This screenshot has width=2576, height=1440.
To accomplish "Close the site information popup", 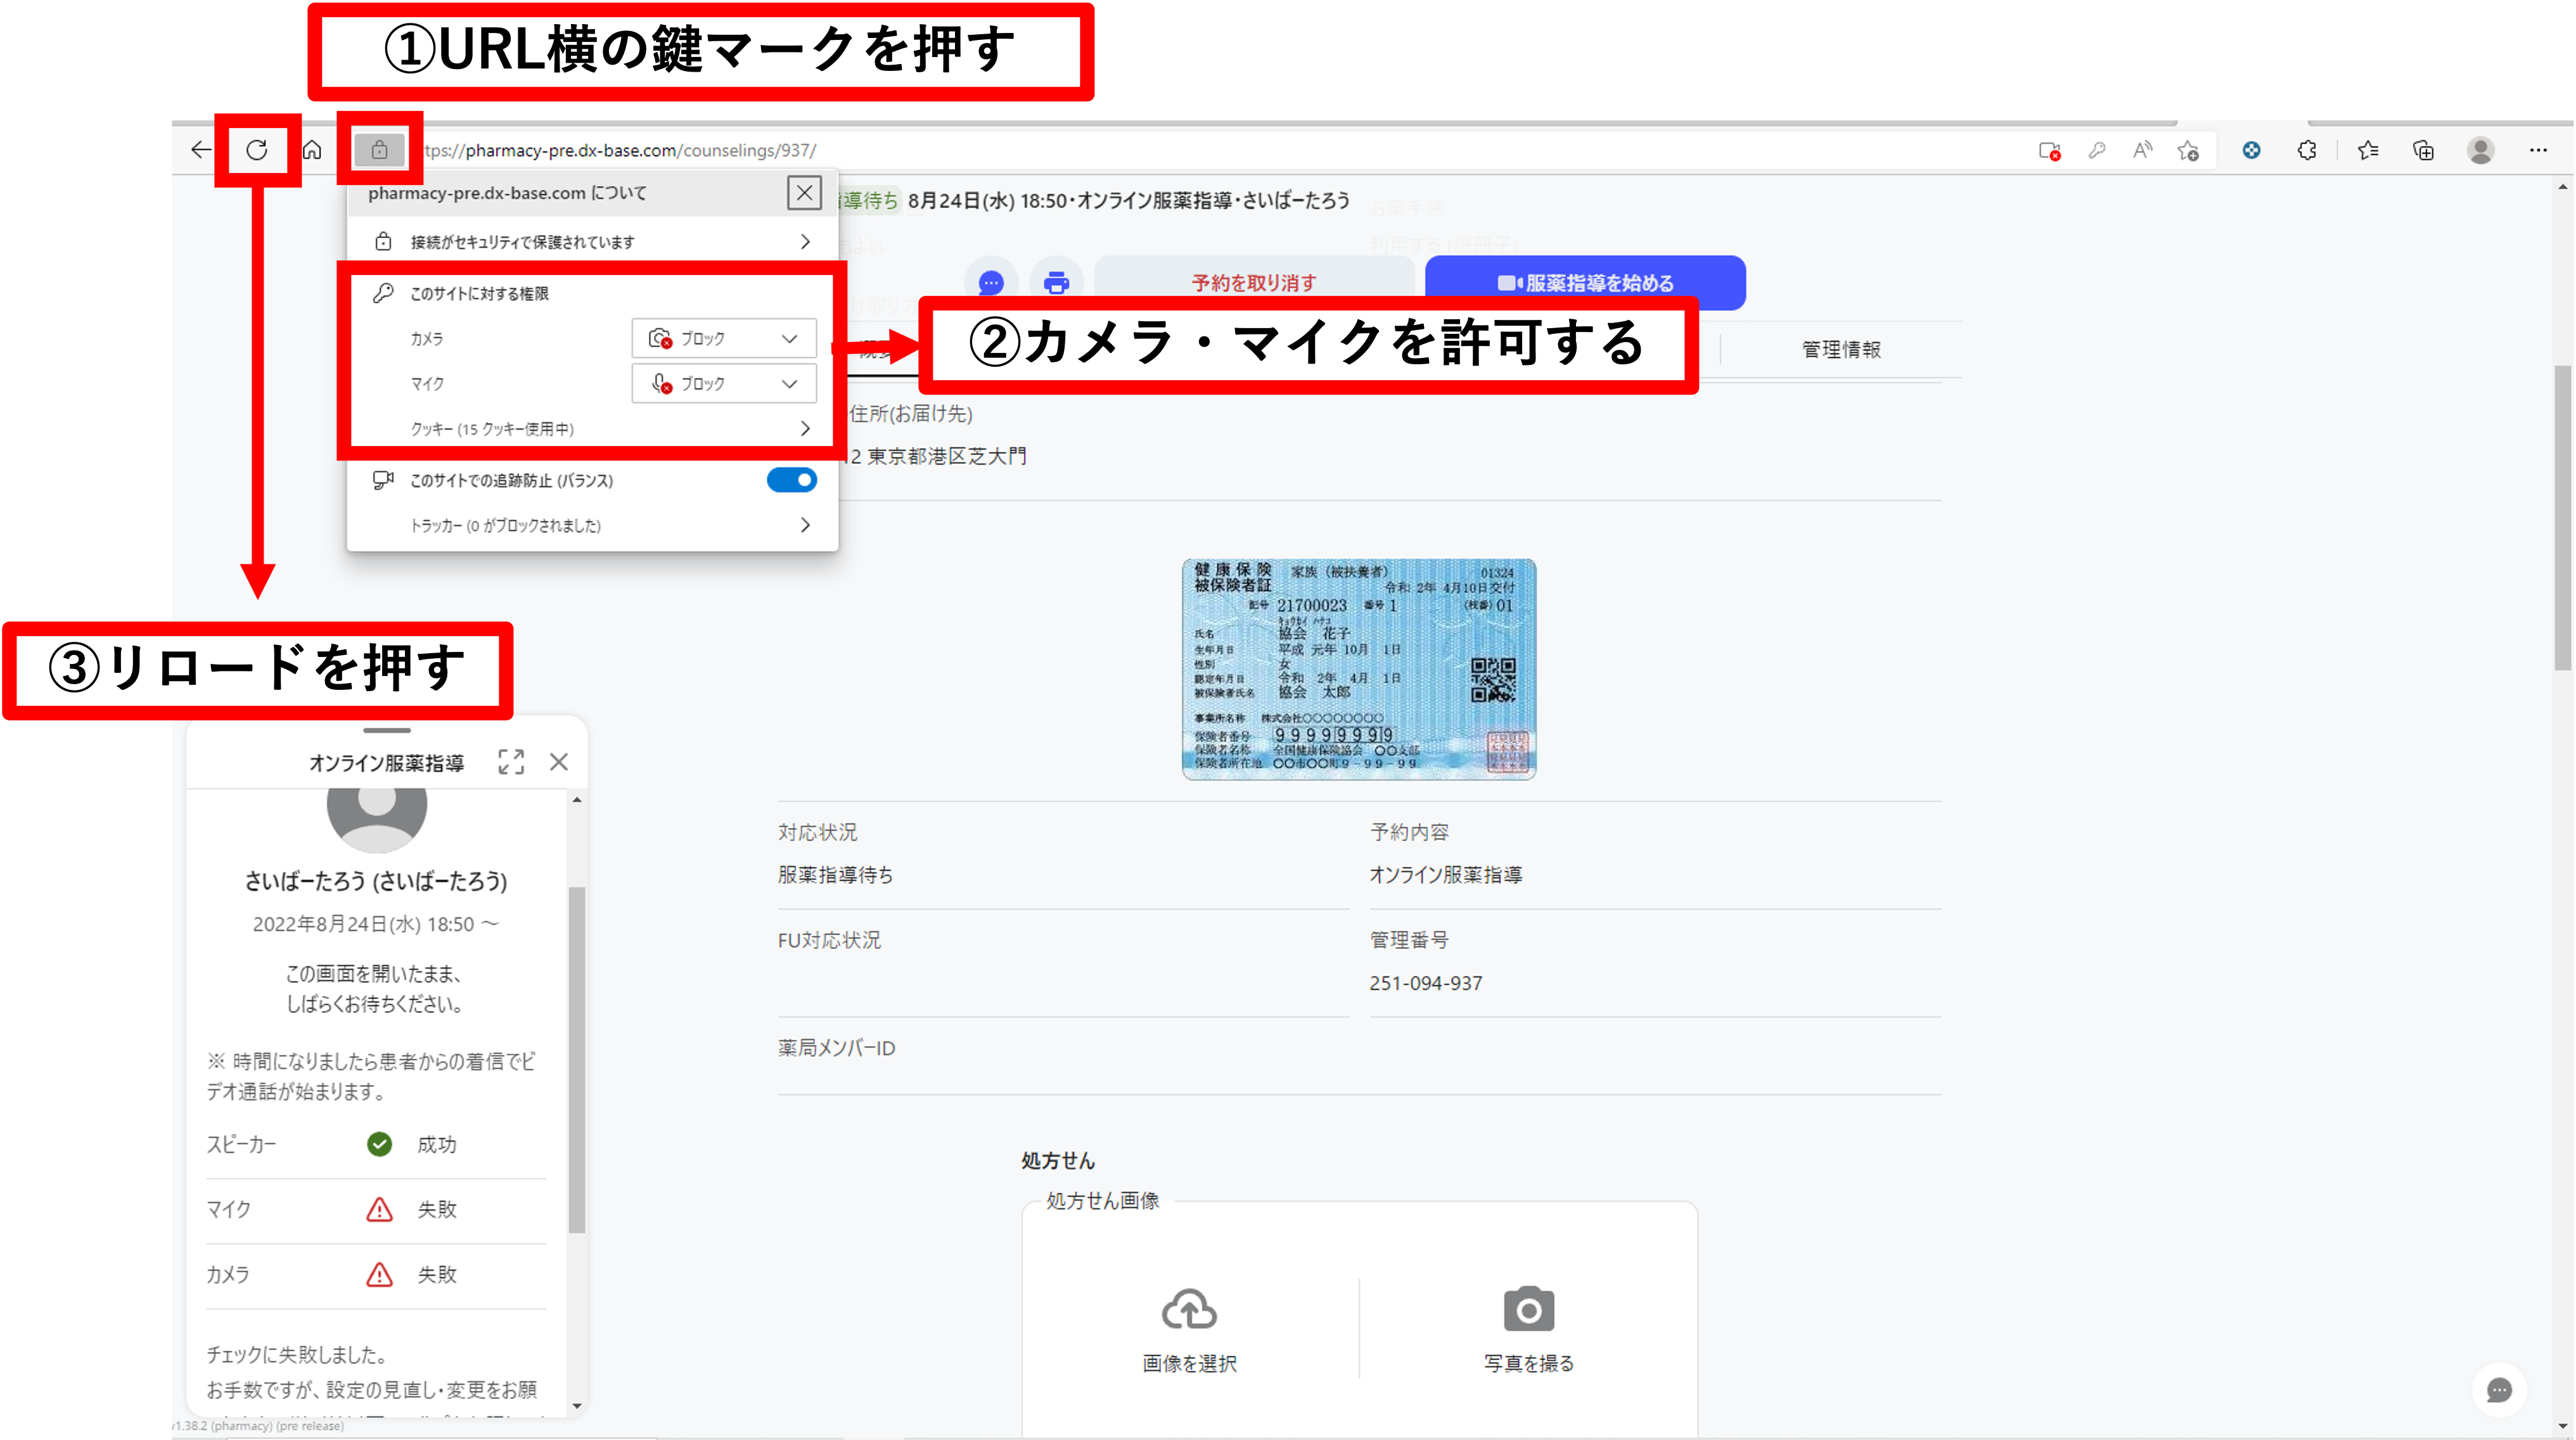I will pos(804,192).
